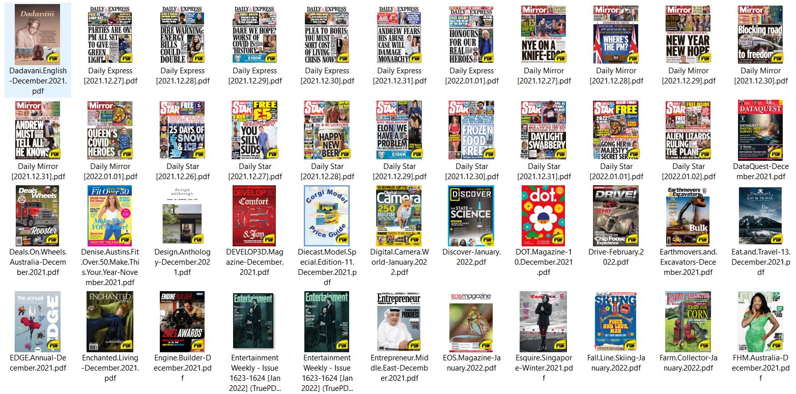
Task: Click filename 'Design.Anthology-December.2021.pdf'
Action: click(x=182, y=262)
